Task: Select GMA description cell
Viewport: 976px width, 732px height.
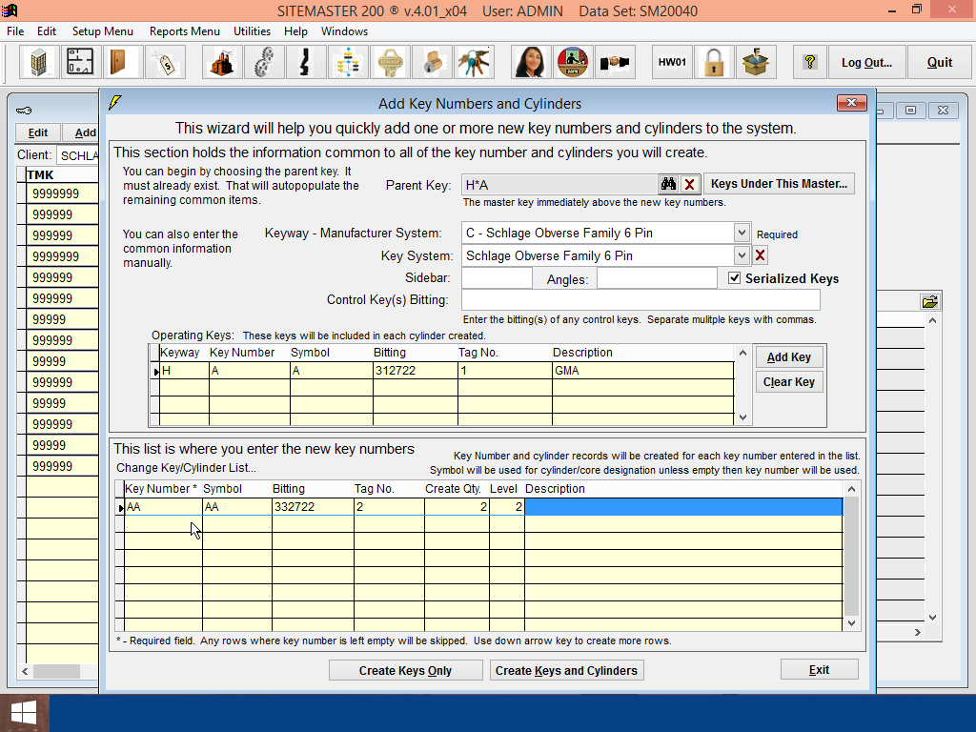Action: pyautogui.click(x=642, y=371)
